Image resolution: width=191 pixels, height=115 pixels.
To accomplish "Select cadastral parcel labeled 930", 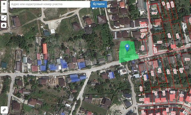I will pos(173,114).
